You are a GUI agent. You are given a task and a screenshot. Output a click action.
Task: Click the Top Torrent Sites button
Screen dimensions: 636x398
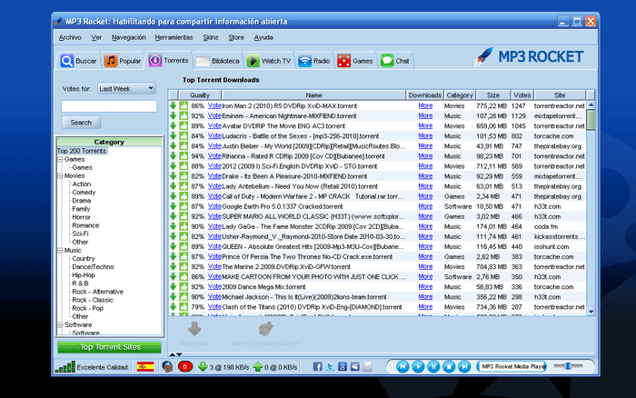pos(110,347)
